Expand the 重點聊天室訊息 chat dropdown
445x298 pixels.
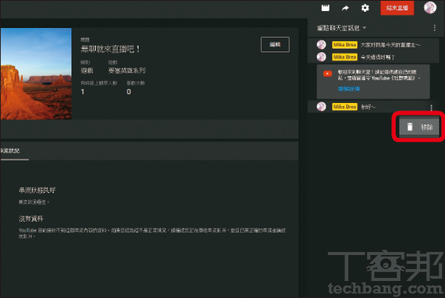tap(341, 27)
